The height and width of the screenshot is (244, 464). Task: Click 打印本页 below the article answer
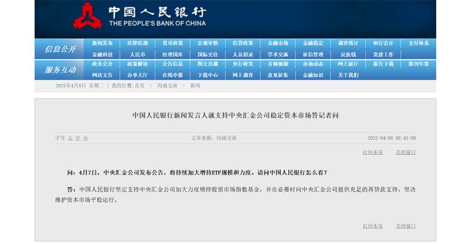(x=372, y=226)
